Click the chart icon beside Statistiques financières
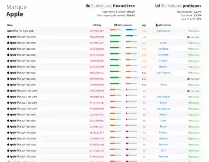 tap(88, 6)
